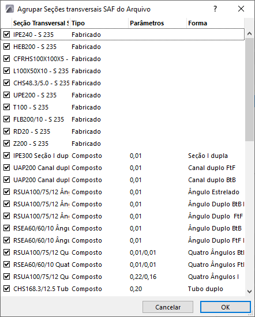Sort by the Tipo column header
This screenshot has width=255, height=317.
tap(99, 23)
